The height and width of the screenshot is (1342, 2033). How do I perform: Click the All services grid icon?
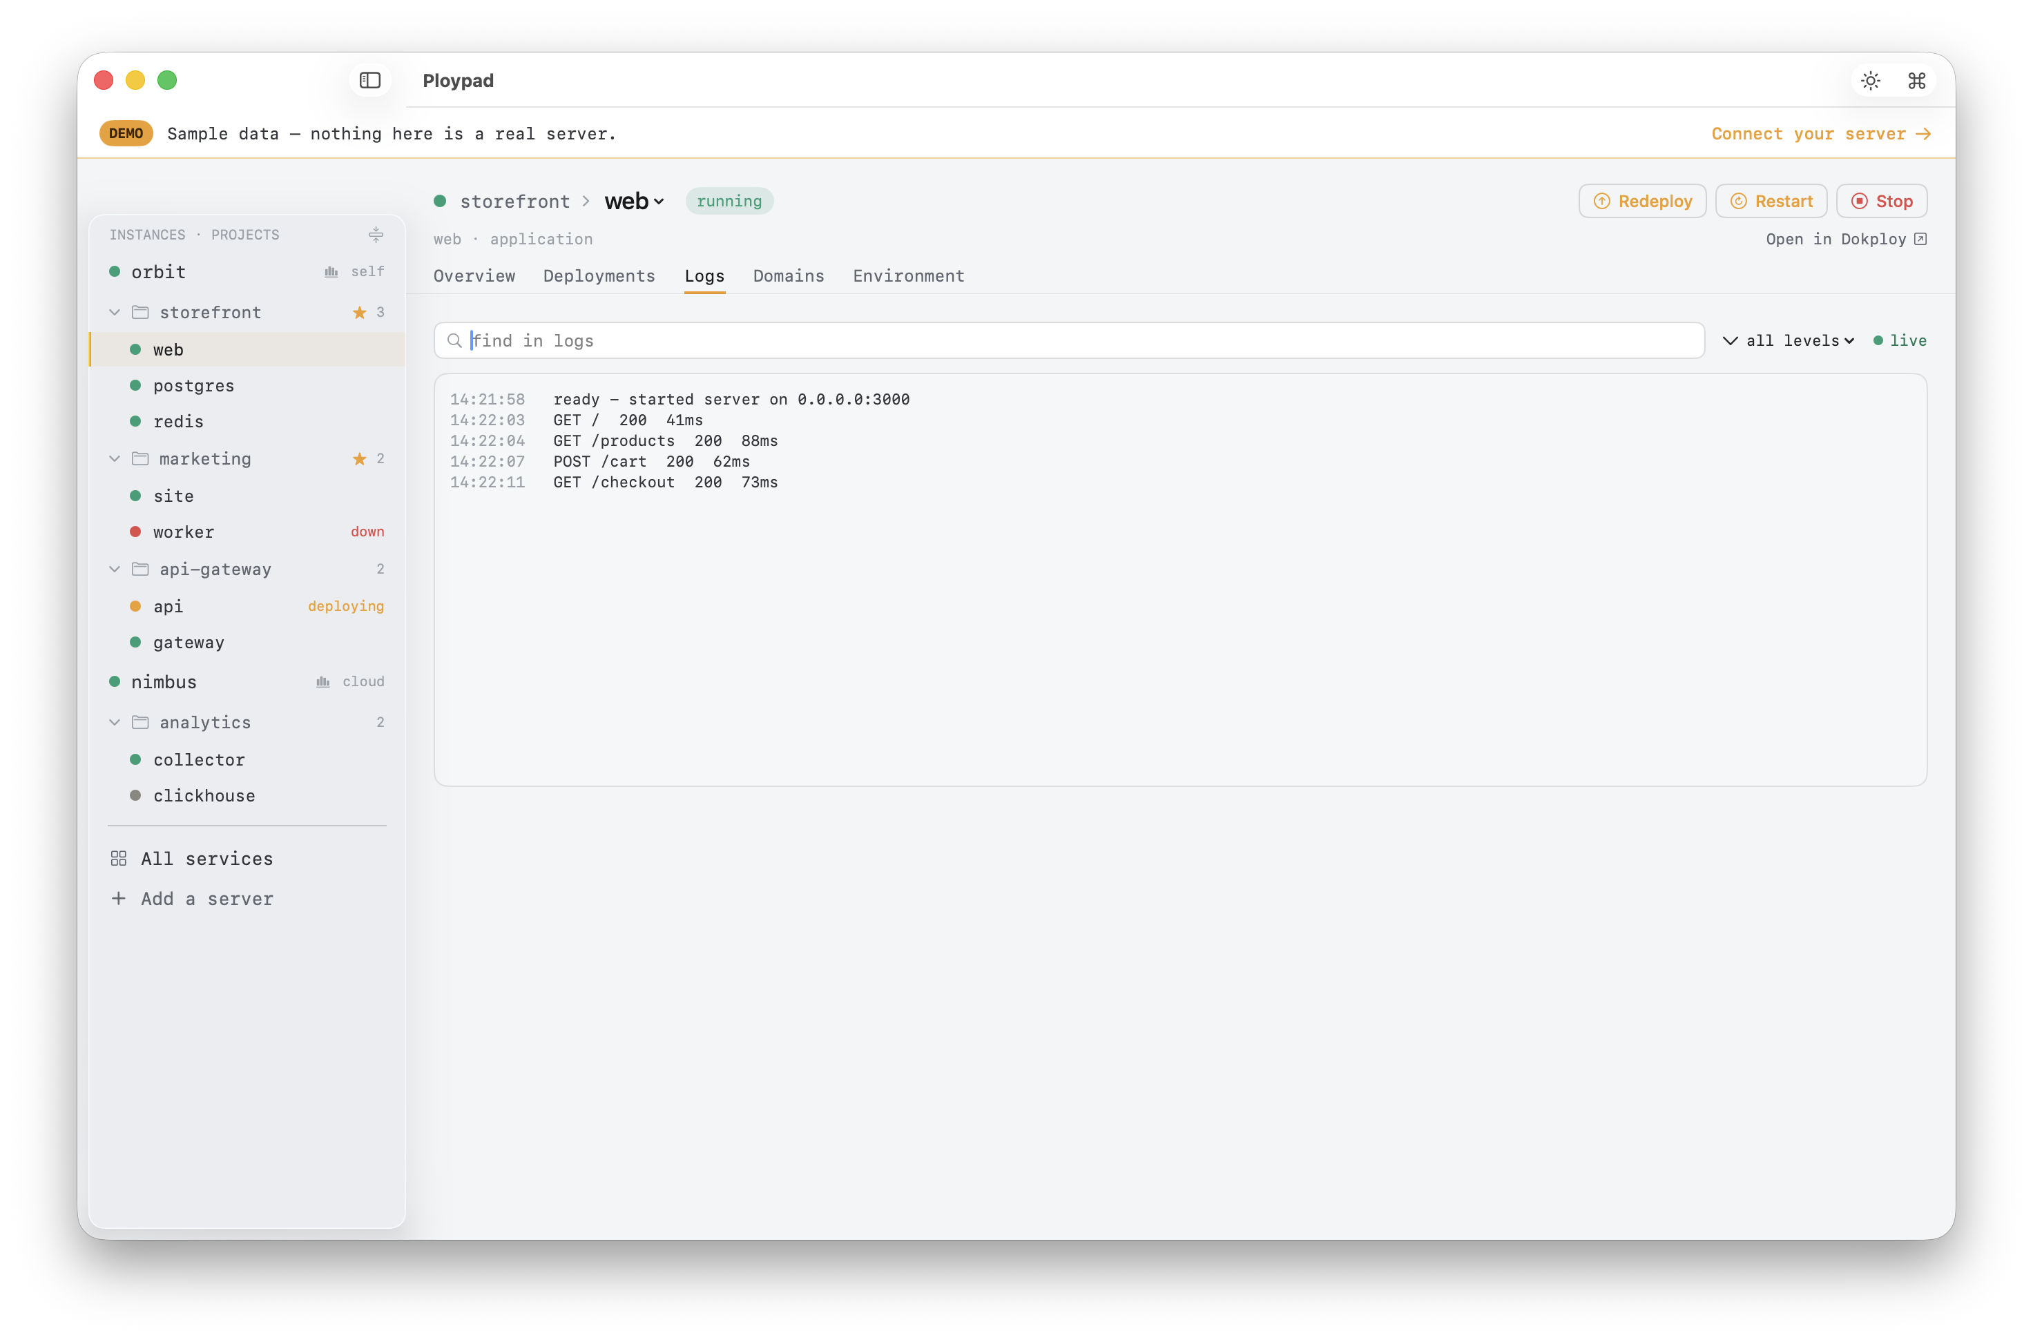(118, 859)
